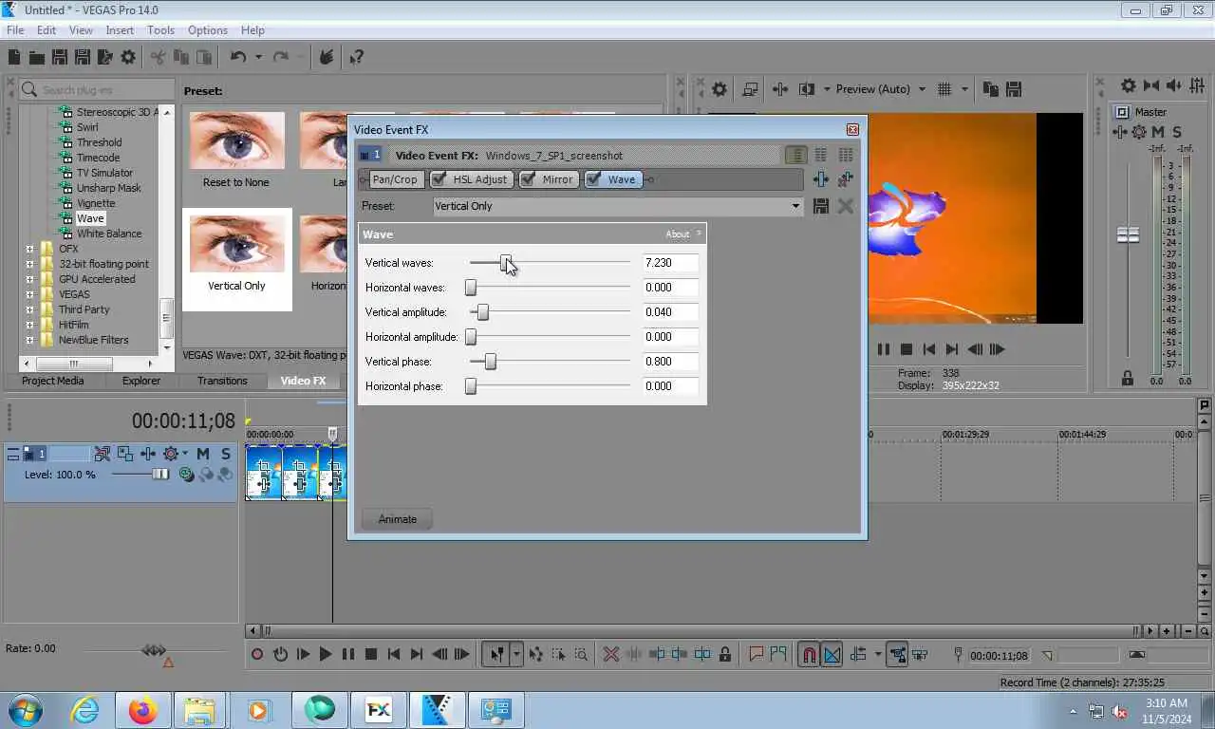Click the Undo arrow icon
The image size is (1215, 729).
coord(237,57)
